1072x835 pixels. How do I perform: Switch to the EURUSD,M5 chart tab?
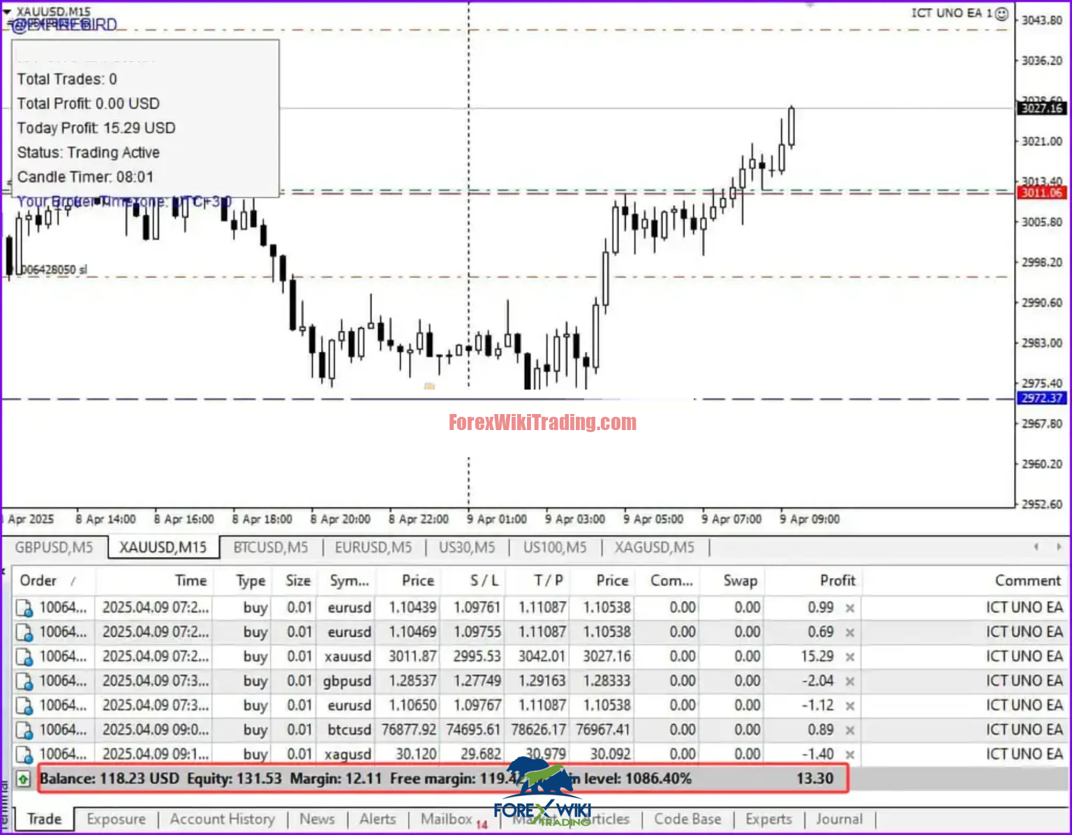[x=373, y=547]
